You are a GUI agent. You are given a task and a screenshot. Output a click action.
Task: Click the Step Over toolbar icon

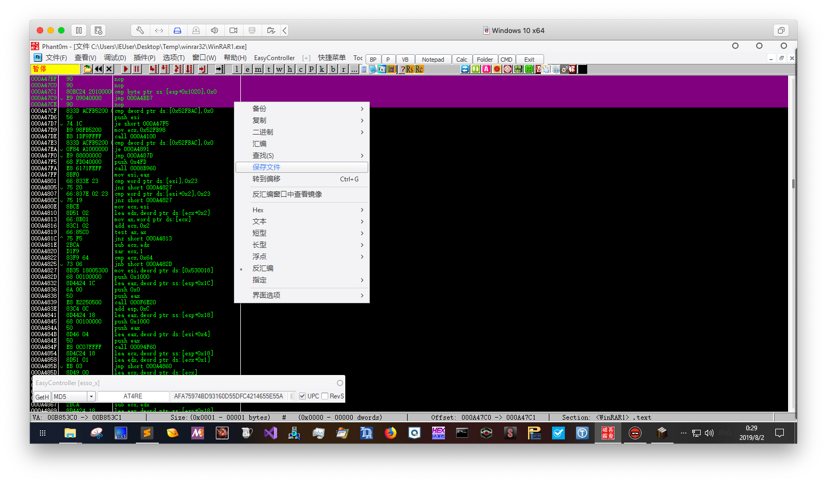pos(164,69)
